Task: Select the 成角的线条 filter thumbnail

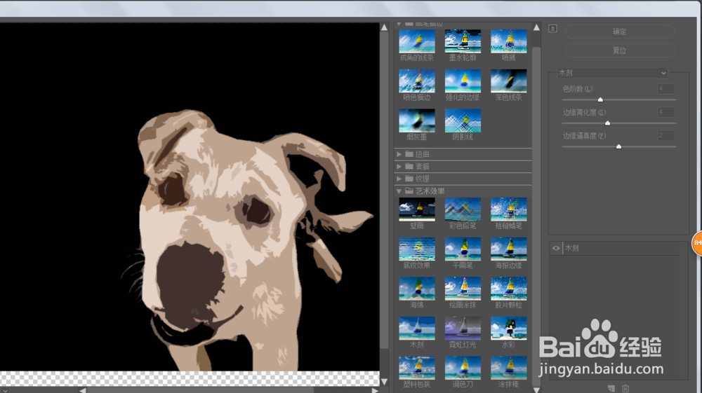Action: [417, 41]
